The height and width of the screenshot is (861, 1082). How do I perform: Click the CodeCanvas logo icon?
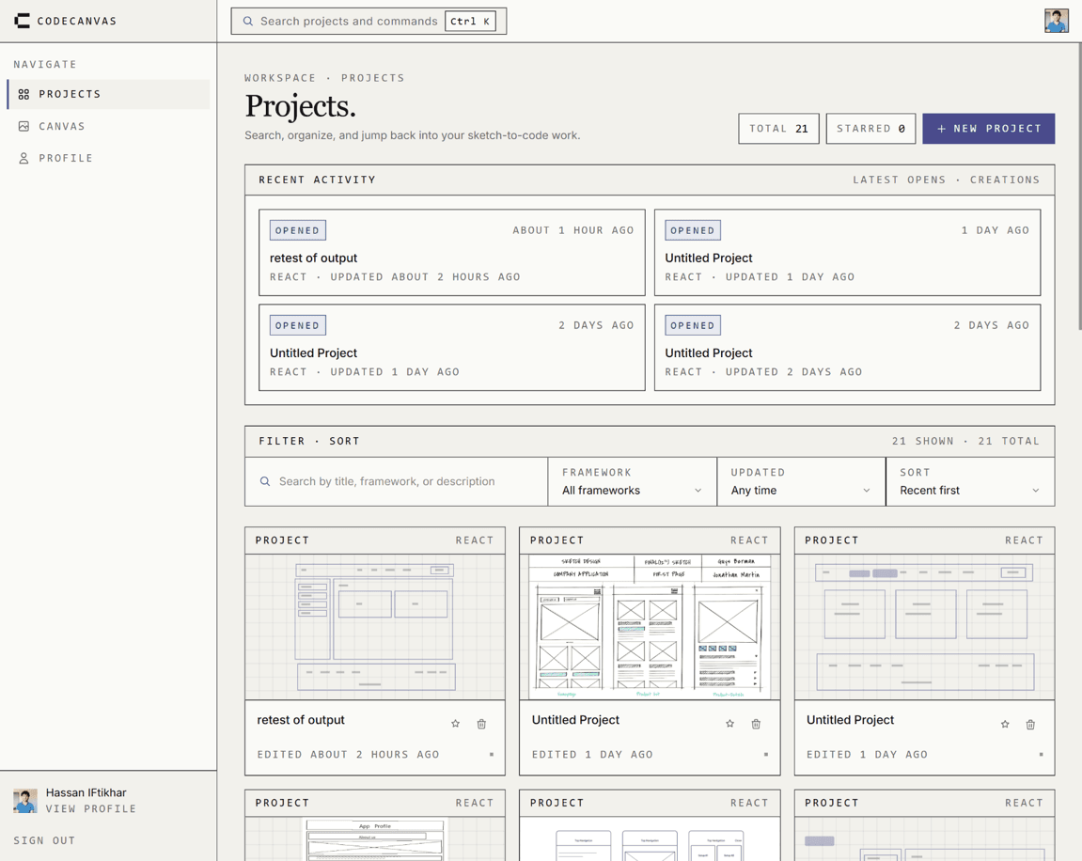point(22,22)
